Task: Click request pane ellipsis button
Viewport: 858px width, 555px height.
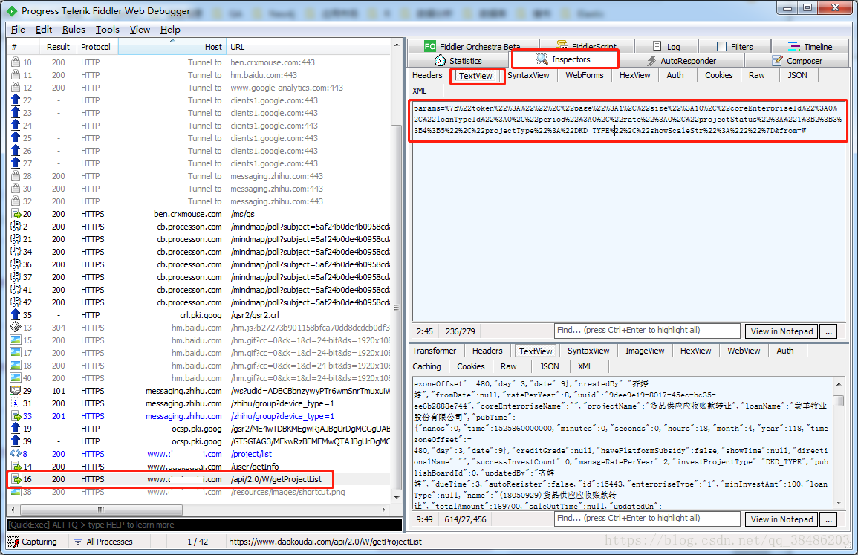Action: (x=828, y=331)
